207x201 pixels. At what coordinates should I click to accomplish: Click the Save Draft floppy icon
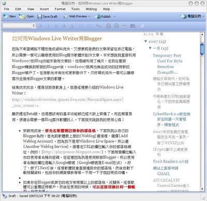pyautogui.click(x=40, y=17)
